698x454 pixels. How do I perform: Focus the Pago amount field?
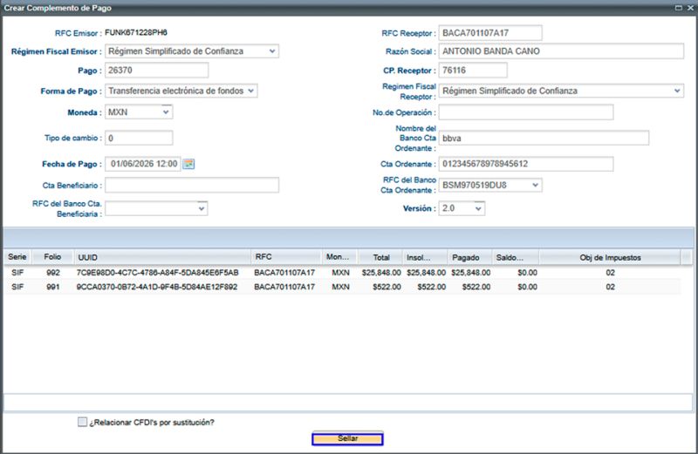pos(157,71)
